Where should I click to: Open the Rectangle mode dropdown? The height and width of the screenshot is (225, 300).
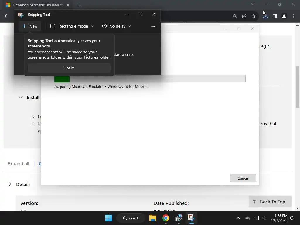click(x=72, y=26)
